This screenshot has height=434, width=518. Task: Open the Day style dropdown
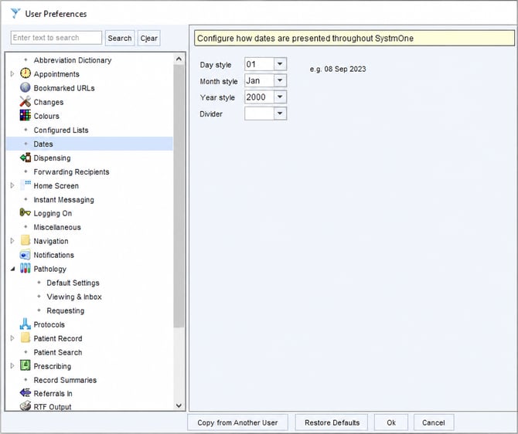tap(280, 64)
